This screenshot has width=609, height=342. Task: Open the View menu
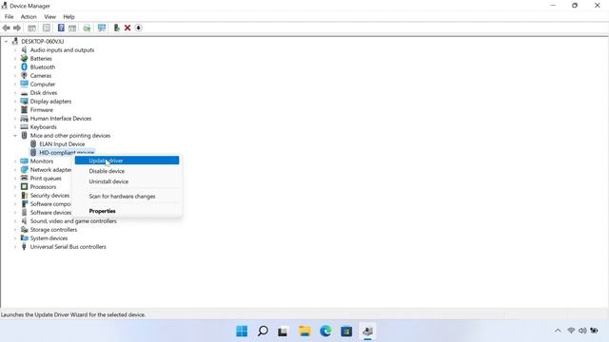pos(49,17)
